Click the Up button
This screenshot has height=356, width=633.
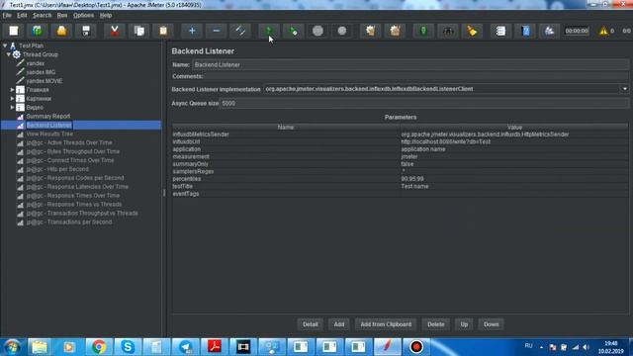click(464, 324)
